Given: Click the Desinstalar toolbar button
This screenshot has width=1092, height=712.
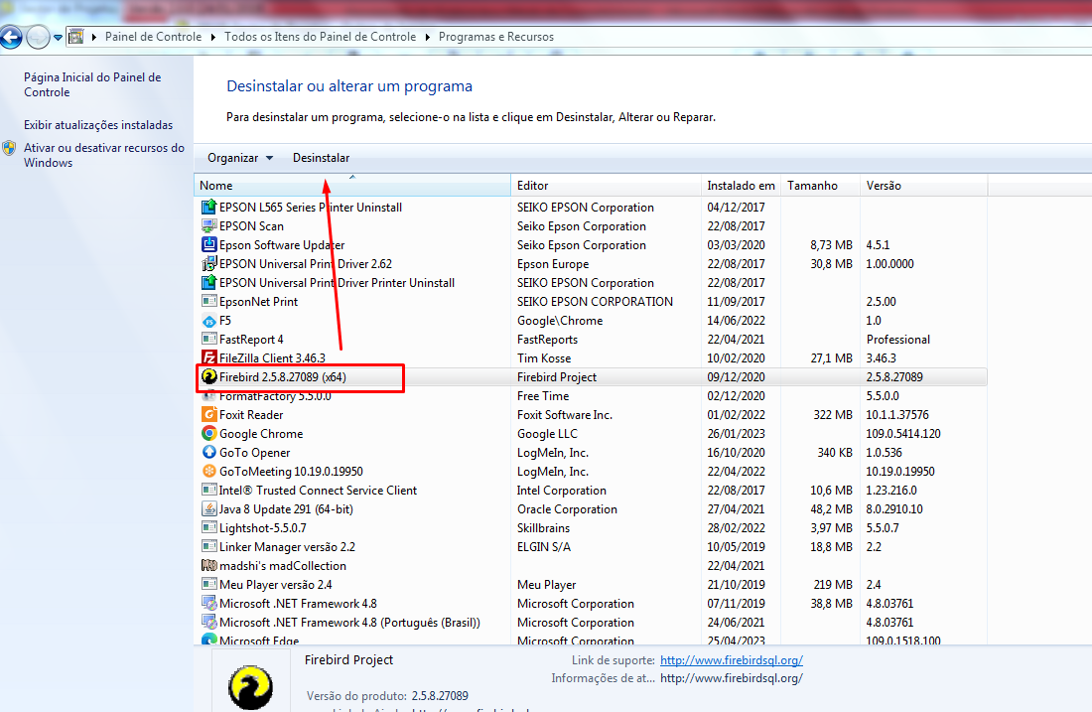Looking at the screenshot, I should coord(321,158).
